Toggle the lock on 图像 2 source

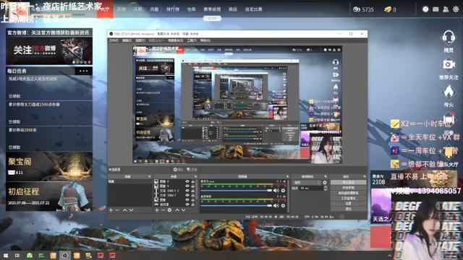coord(193,181)
